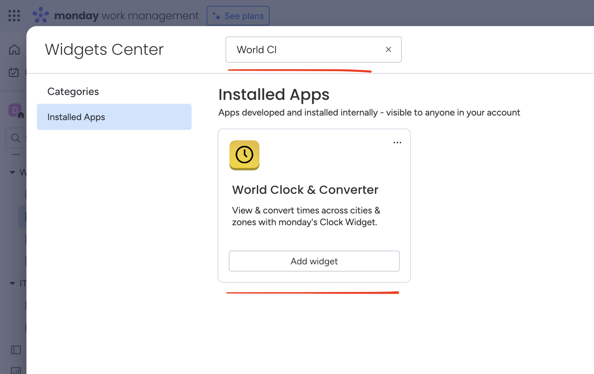Open My Work calendar-check icon in sidebar

(x=14, y=72)
